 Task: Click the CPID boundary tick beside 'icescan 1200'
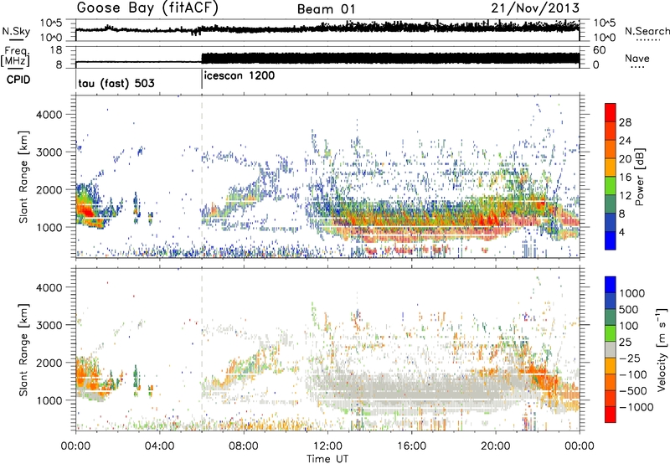[202, 80]
